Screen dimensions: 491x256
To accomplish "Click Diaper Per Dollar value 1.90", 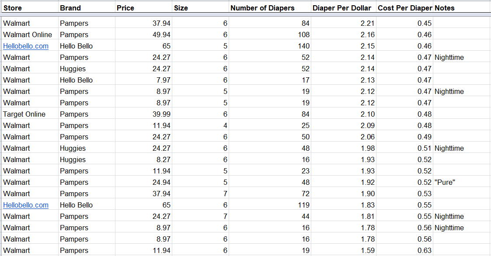I will point(368,194).
